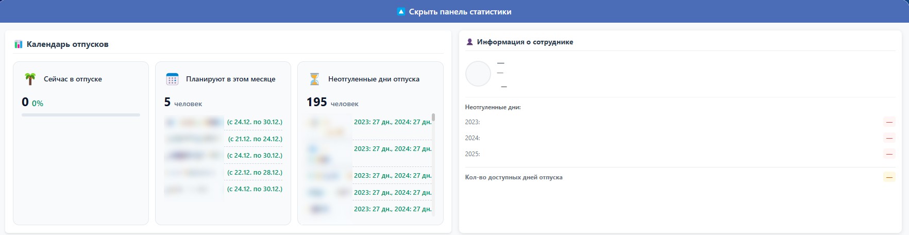Click the red dash badge for year 2023

[889, 122]
